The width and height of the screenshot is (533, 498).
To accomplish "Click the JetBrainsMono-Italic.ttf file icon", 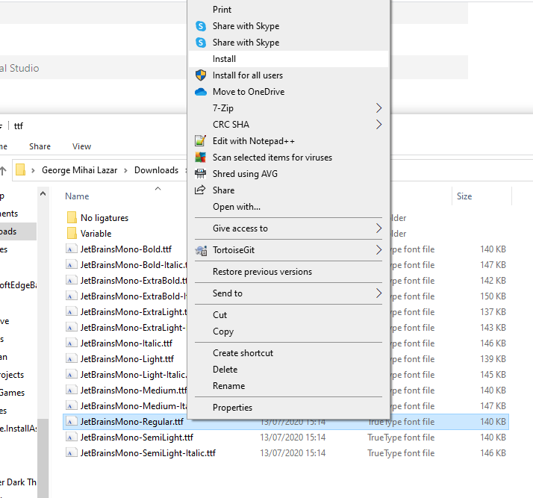I will 70,343.
